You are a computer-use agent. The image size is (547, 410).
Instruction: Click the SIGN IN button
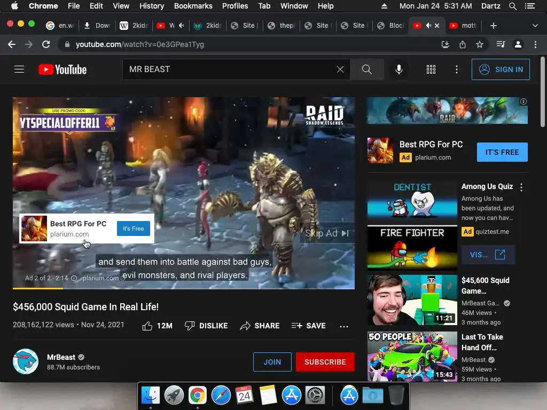[x=501, y=69]
